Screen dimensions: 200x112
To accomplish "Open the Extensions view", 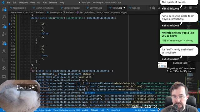I will pyautogui.click(x=4, y=43).
